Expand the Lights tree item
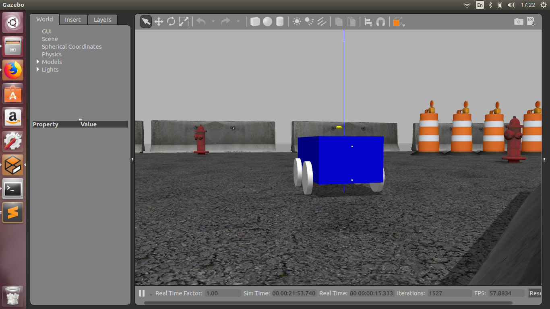Viewport: 550px width, 309px height. pyautogui.click(x=39, y=69)
